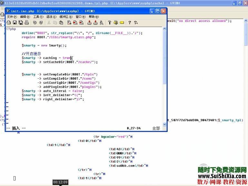
Task: Undo last change with toolbar icon
Action: (35, 23)
